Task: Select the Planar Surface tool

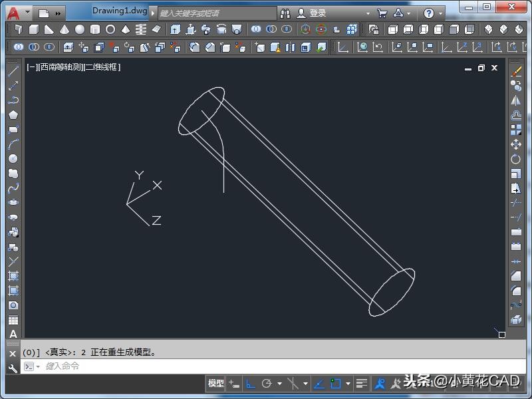Action: coord(156,29)
